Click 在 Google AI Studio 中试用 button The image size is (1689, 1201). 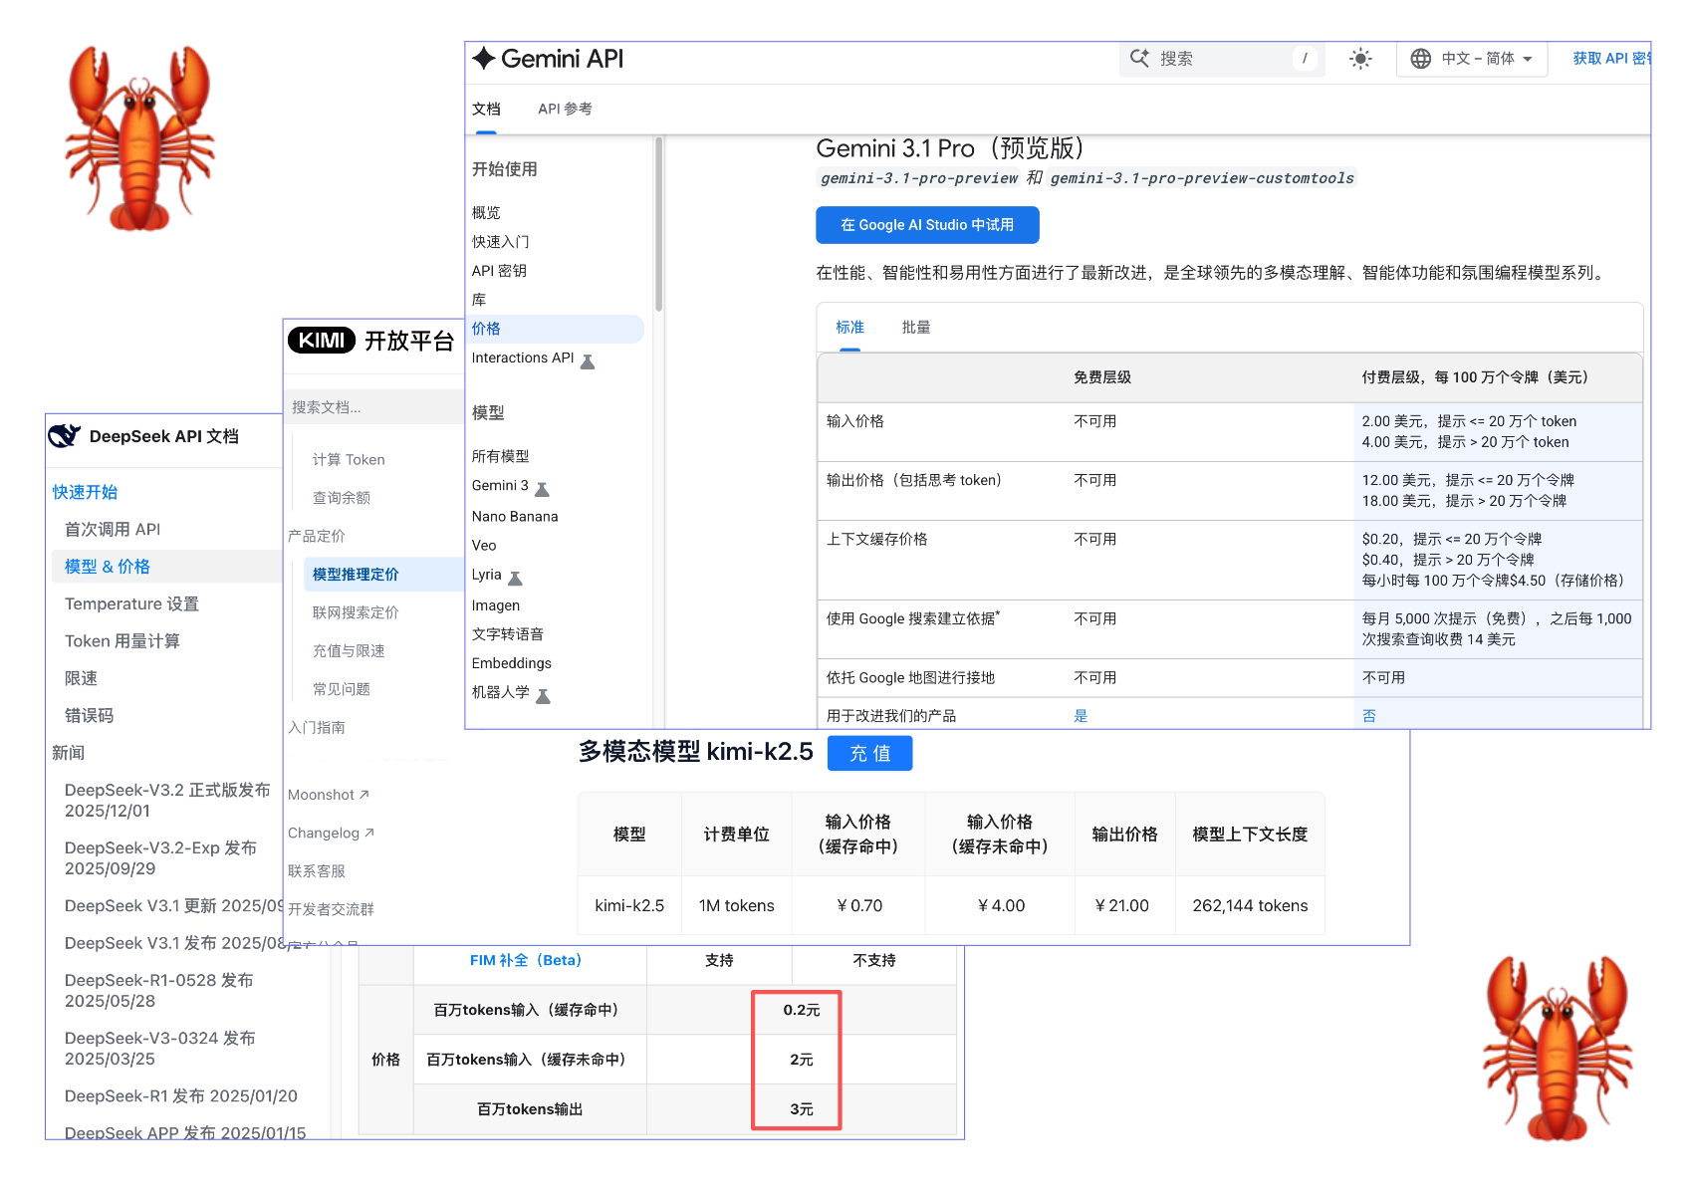click(926, 225)
